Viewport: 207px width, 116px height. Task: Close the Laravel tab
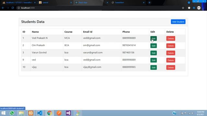coord(71,3)
